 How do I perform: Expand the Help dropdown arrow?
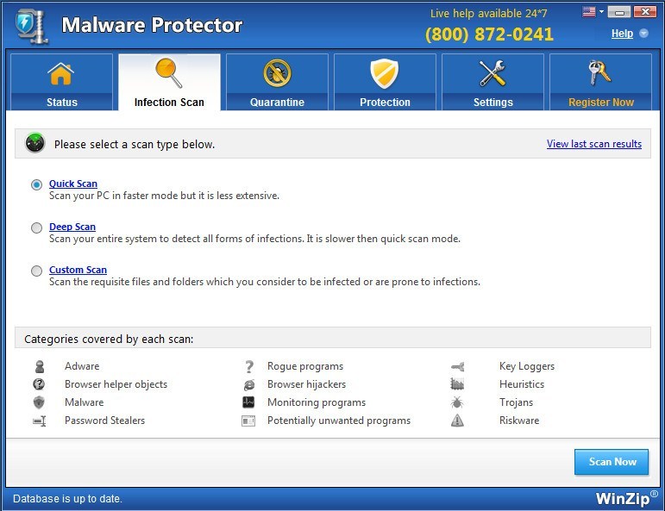(x=643, y=34)
